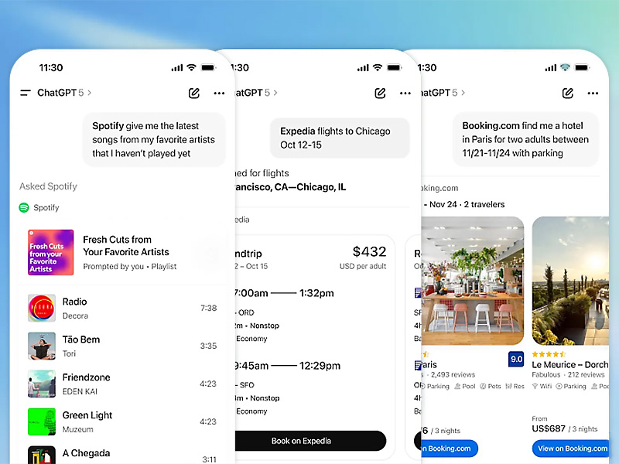This screenshot has height=464, width=619.
Task: Start a new chat in the Expedia phone
Action: pos(380,93)
